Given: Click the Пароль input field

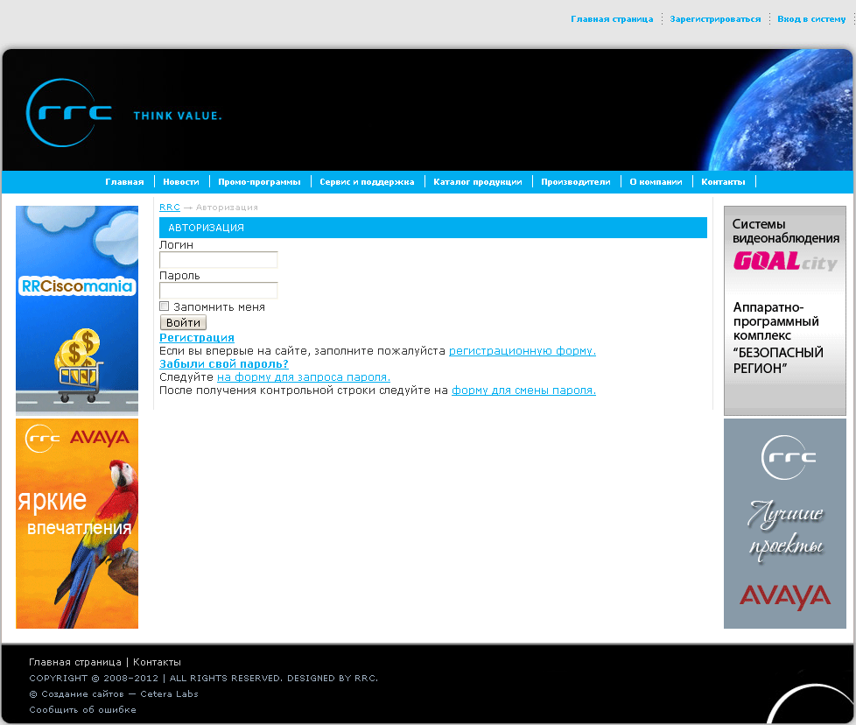Looking at the screenshot, I should pyautogui.click(x=218, y=291).
